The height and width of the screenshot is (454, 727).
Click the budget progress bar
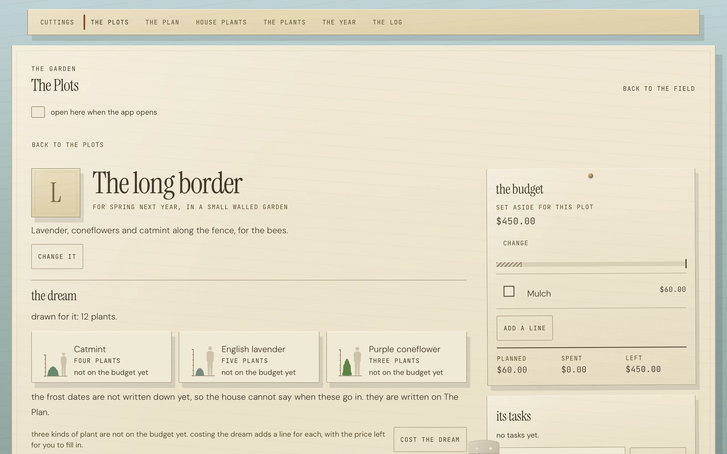pyautogui.click(x=591, y=264)
